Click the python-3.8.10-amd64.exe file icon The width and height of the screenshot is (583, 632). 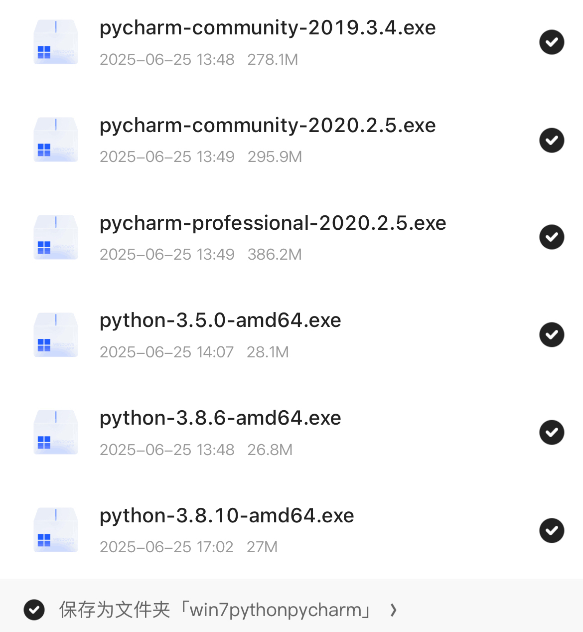click(x=56, y=530)
